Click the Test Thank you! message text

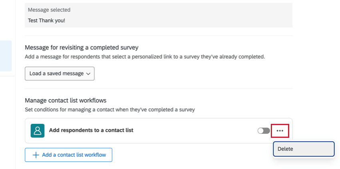[46, 20]
